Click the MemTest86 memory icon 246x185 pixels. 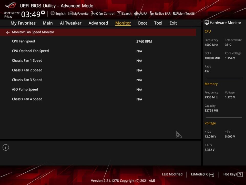point(175,13)
